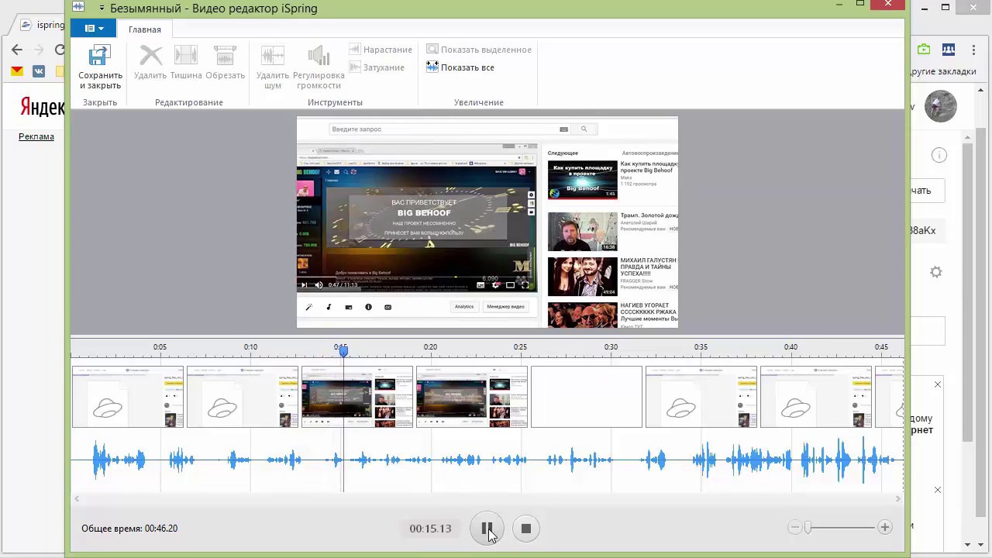Apply the Нарастание fade-in effect

click(381, 50)
